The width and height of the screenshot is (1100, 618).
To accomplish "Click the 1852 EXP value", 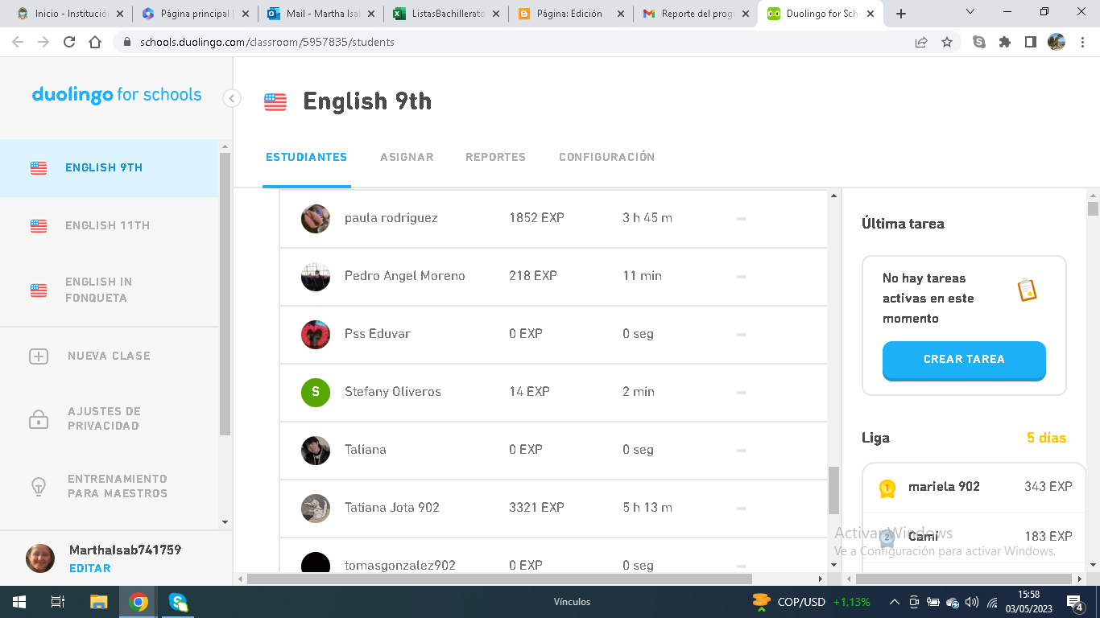I will point(536,218).
